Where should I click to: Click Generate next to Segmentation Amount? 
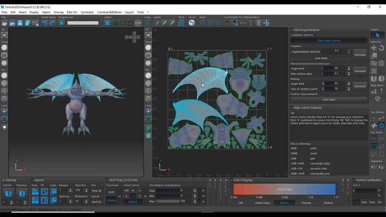pos(360,55)
